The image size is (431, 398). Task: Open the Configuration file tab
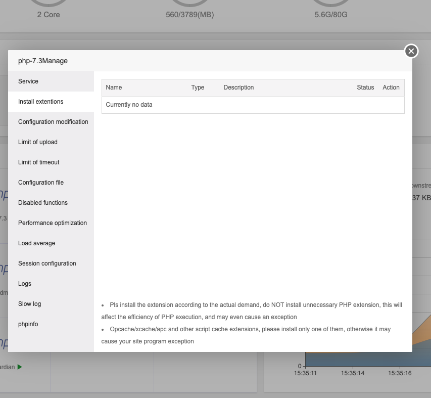tap(41, 183)
